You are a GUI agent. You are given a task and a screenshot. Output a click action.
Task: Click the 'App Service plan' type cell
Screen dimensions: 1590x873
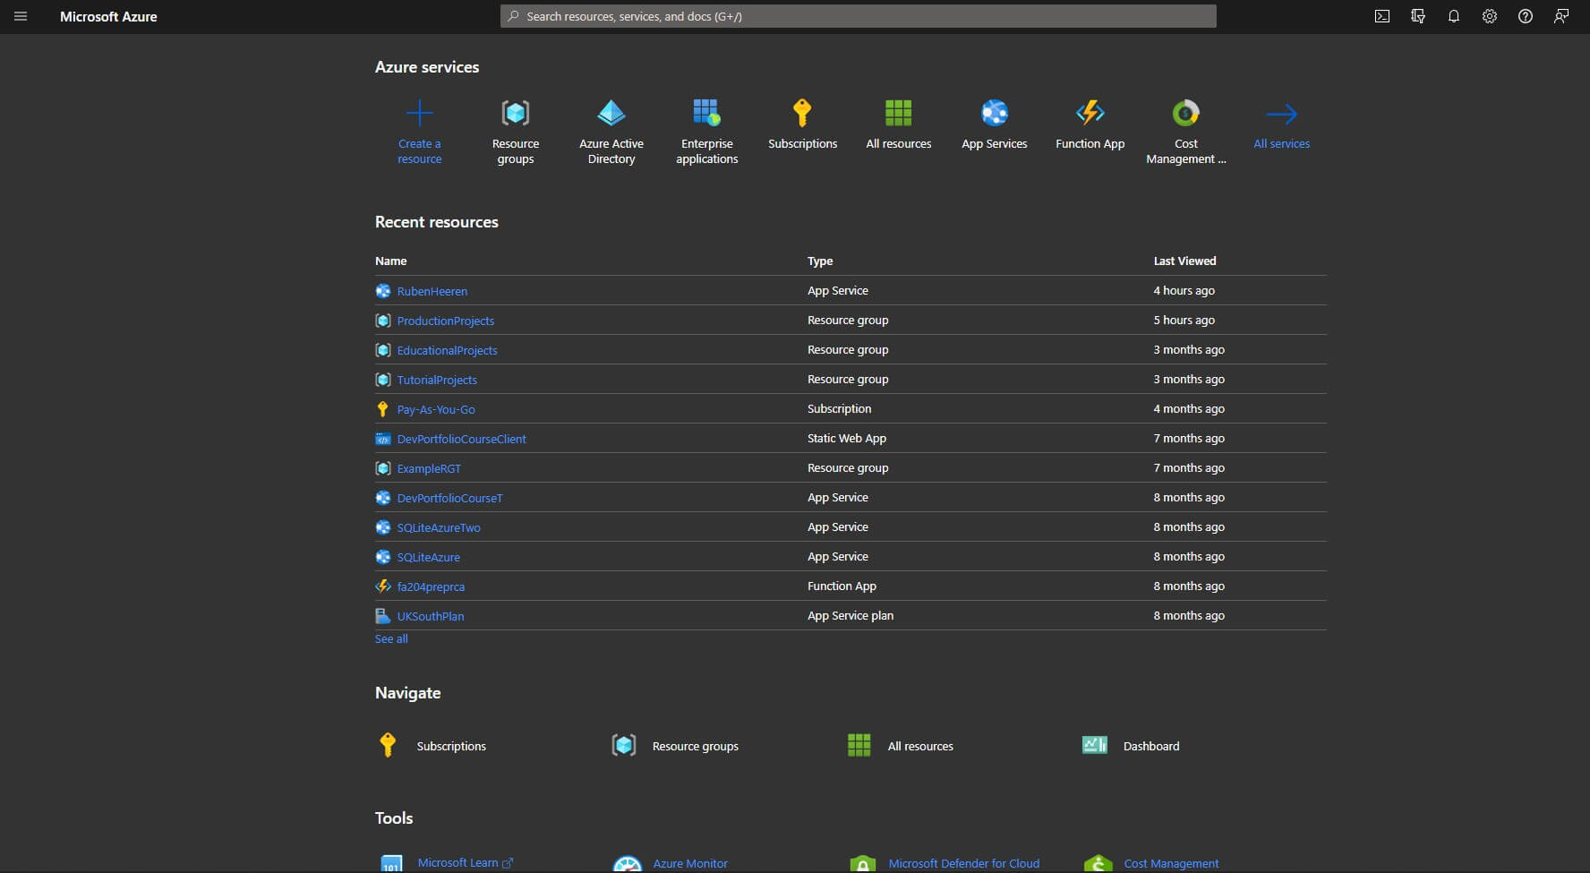851,615
